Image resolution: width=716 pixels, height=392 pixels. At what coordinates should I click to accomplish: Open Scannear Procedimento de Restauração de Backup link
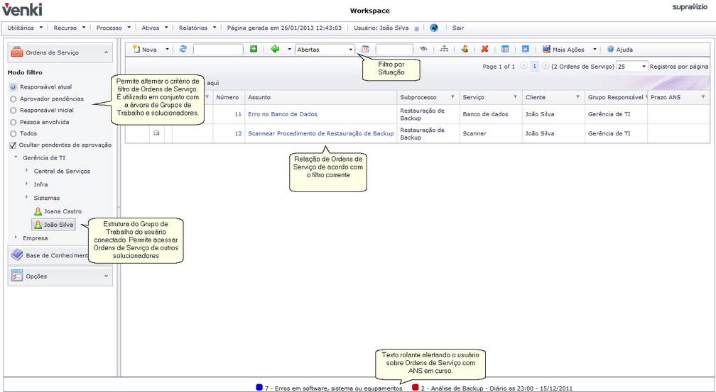pos(320,133)
